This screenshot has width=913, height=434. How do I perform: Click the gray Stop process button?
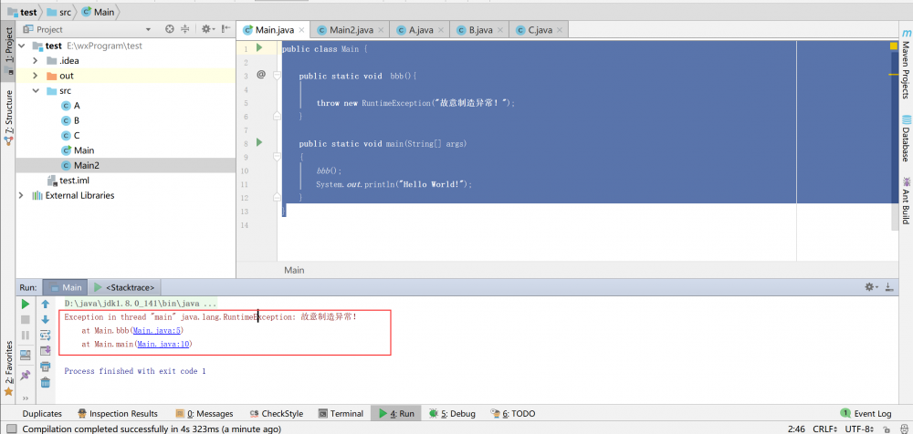(25, 320)
